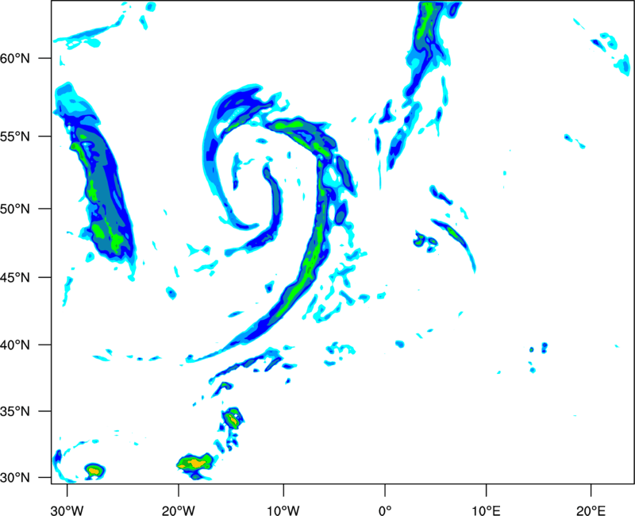Click the 60°N latitude label
This screenshot has width=635, height=516.
[15, 58]
